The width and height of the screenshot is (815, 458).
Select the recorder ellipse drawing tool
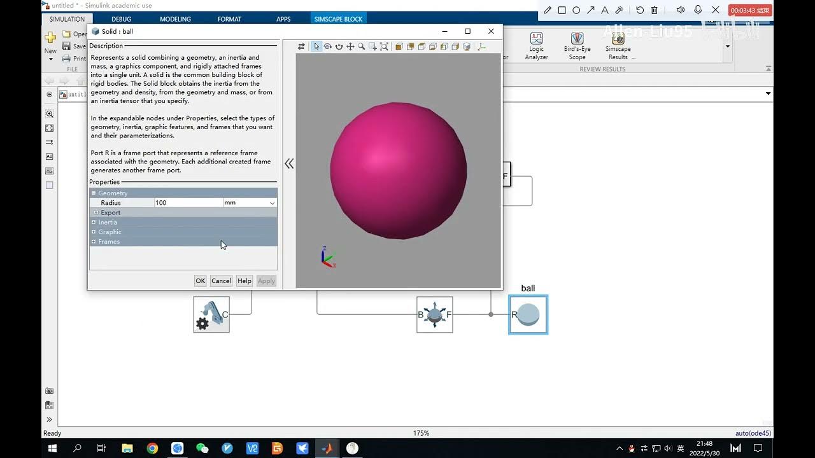[576, 10]
